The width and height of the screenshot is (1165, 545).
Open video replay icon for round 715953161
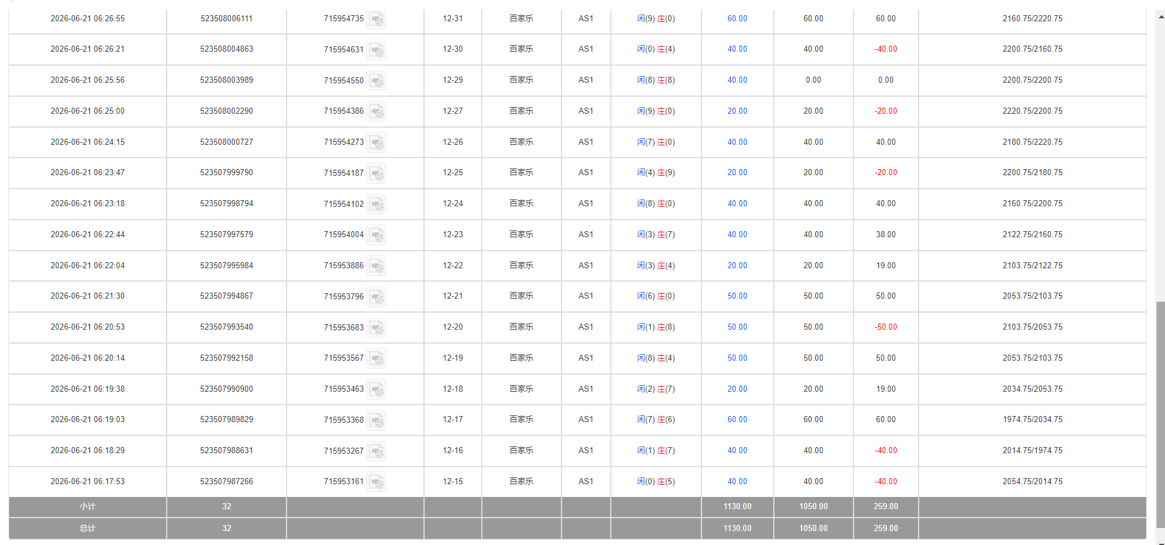(x=377, y=482)
